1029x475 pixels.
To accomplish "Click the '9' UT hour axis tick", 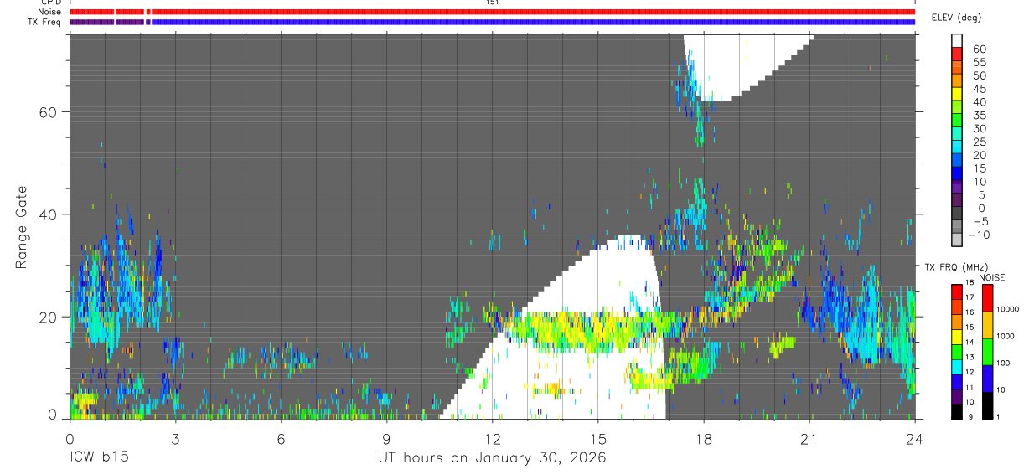I will [386, 438].
